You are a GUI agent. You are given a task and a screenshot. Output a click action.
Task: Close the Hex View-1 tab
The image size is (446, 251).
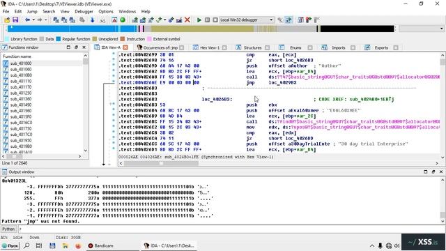[224, 47]
